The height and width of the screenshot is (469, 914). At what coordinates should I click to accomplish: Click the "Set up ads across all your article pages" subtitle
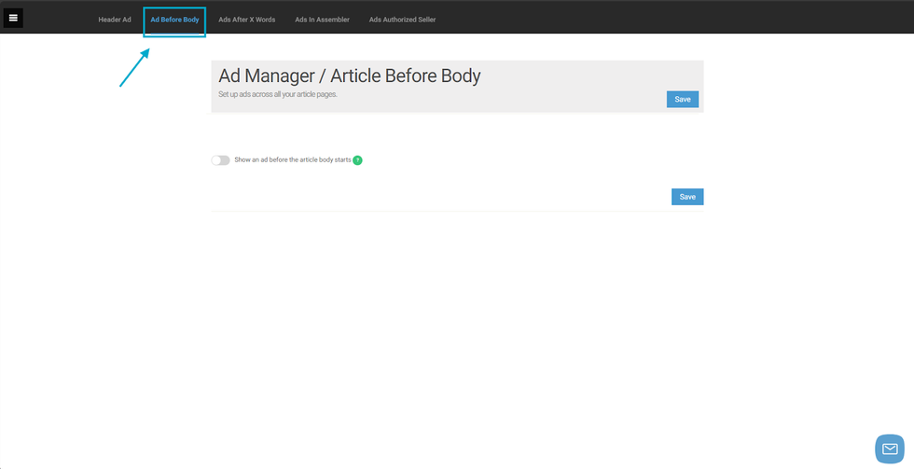click(277, 94)
